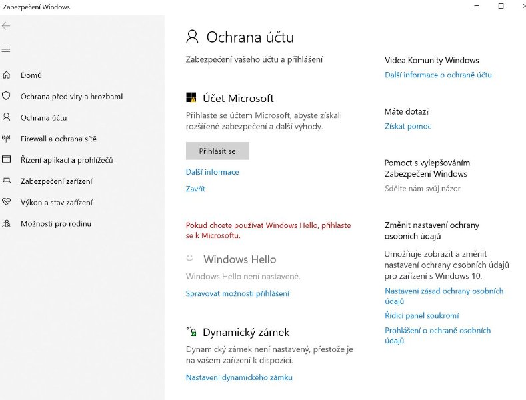Open the hamburger navigation menu

[6, 49]
